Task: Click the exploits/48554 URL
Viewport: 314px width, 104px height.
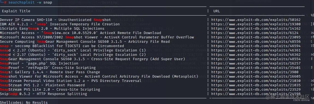Action: [x=256, y=59]
